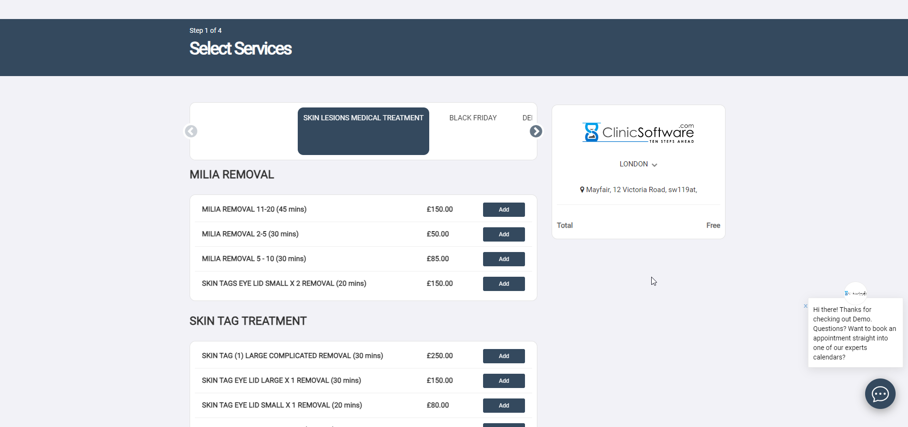Screen dimensions: 908x427
Task: Switch to the Black Friday tab
Action: tap(473, 118)
